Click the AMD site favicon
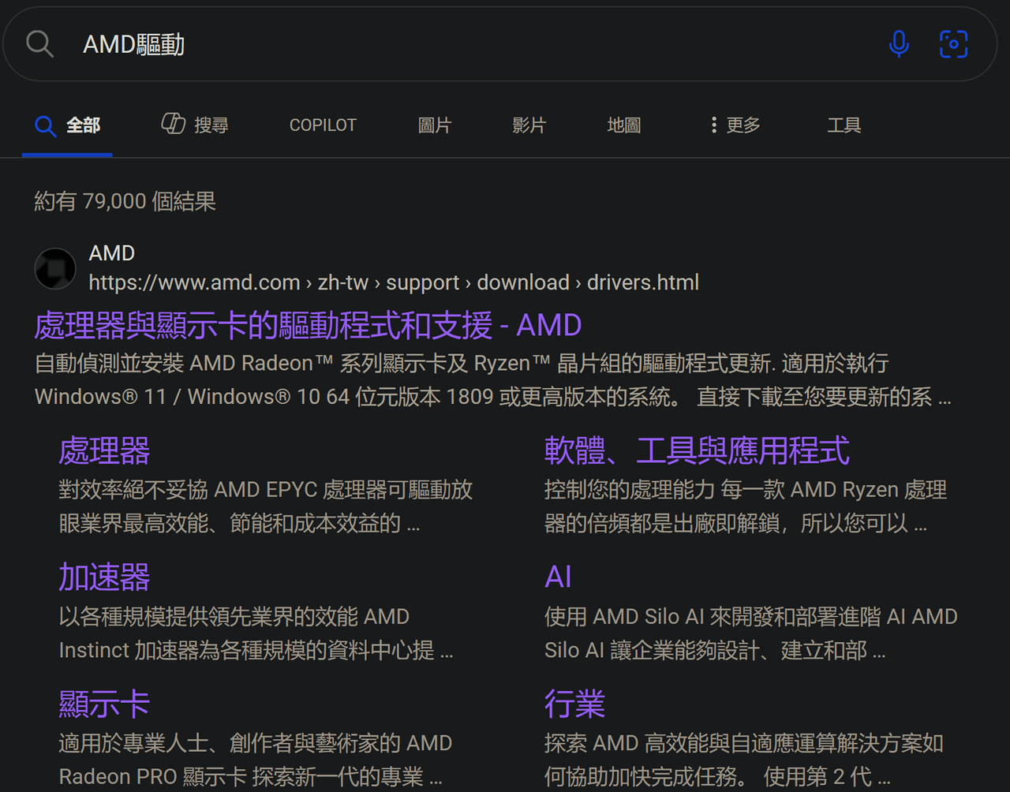1010x792 pixels. (x=55, y=268)
